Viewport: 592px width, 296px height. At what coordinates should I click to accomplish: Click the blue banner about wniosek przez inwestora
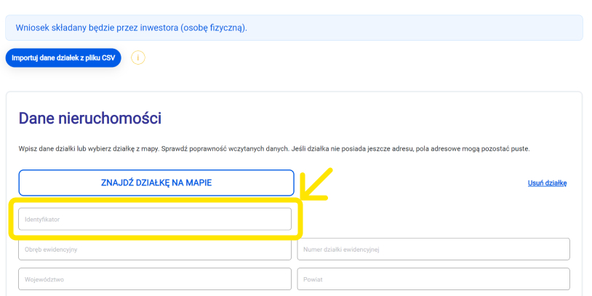coord(294,28)
